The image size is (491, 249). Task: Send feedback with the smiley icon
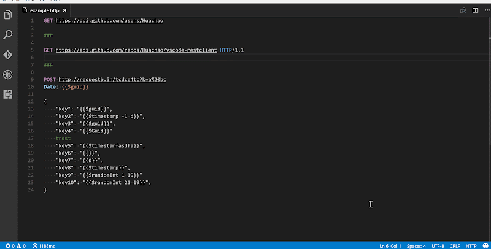485,246
